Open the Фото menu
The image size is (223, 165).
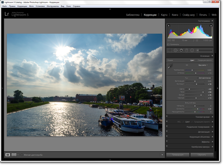[31, 6]
